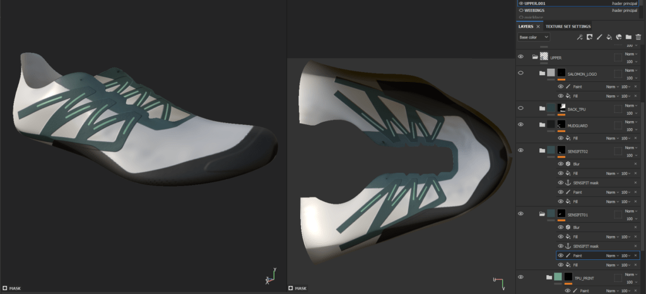Expand the SALOMON_LOGO folder
The width and height of the screenshot is (646, 294).
(x=542, y=74)
